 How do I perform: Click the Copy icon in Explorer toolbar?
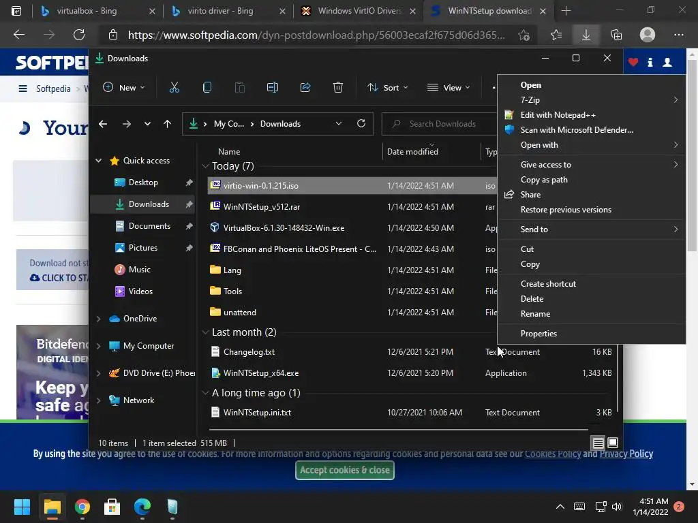tap(207, 88)
